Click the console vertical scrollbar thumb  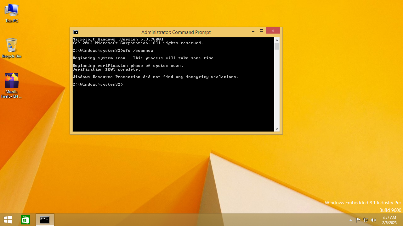pos(277,46)
